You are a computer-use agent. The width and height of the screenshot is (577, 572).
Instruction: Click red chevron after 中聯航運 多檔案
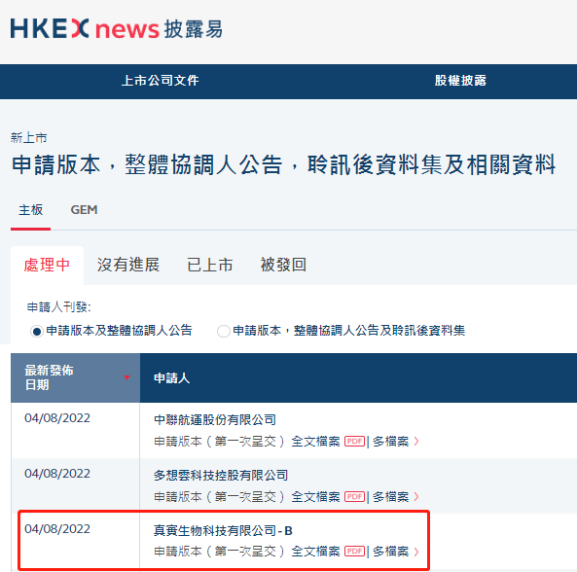(416, 441)
